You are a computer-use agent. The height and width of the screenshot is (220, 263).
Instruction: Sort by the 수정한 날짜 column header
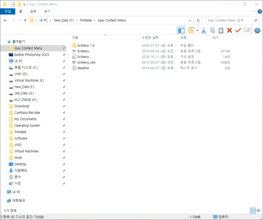click(x=159, y=38)
